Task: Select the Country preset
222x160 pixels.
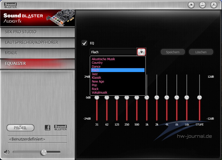Action: (x=118, y=63)
